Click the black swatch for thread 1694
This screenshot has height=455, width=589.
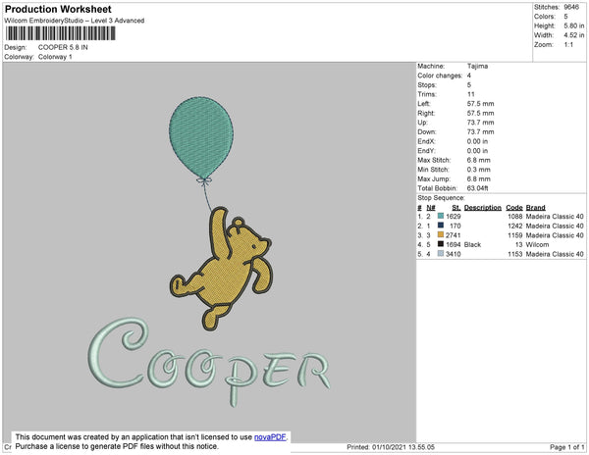click(441, 244)
